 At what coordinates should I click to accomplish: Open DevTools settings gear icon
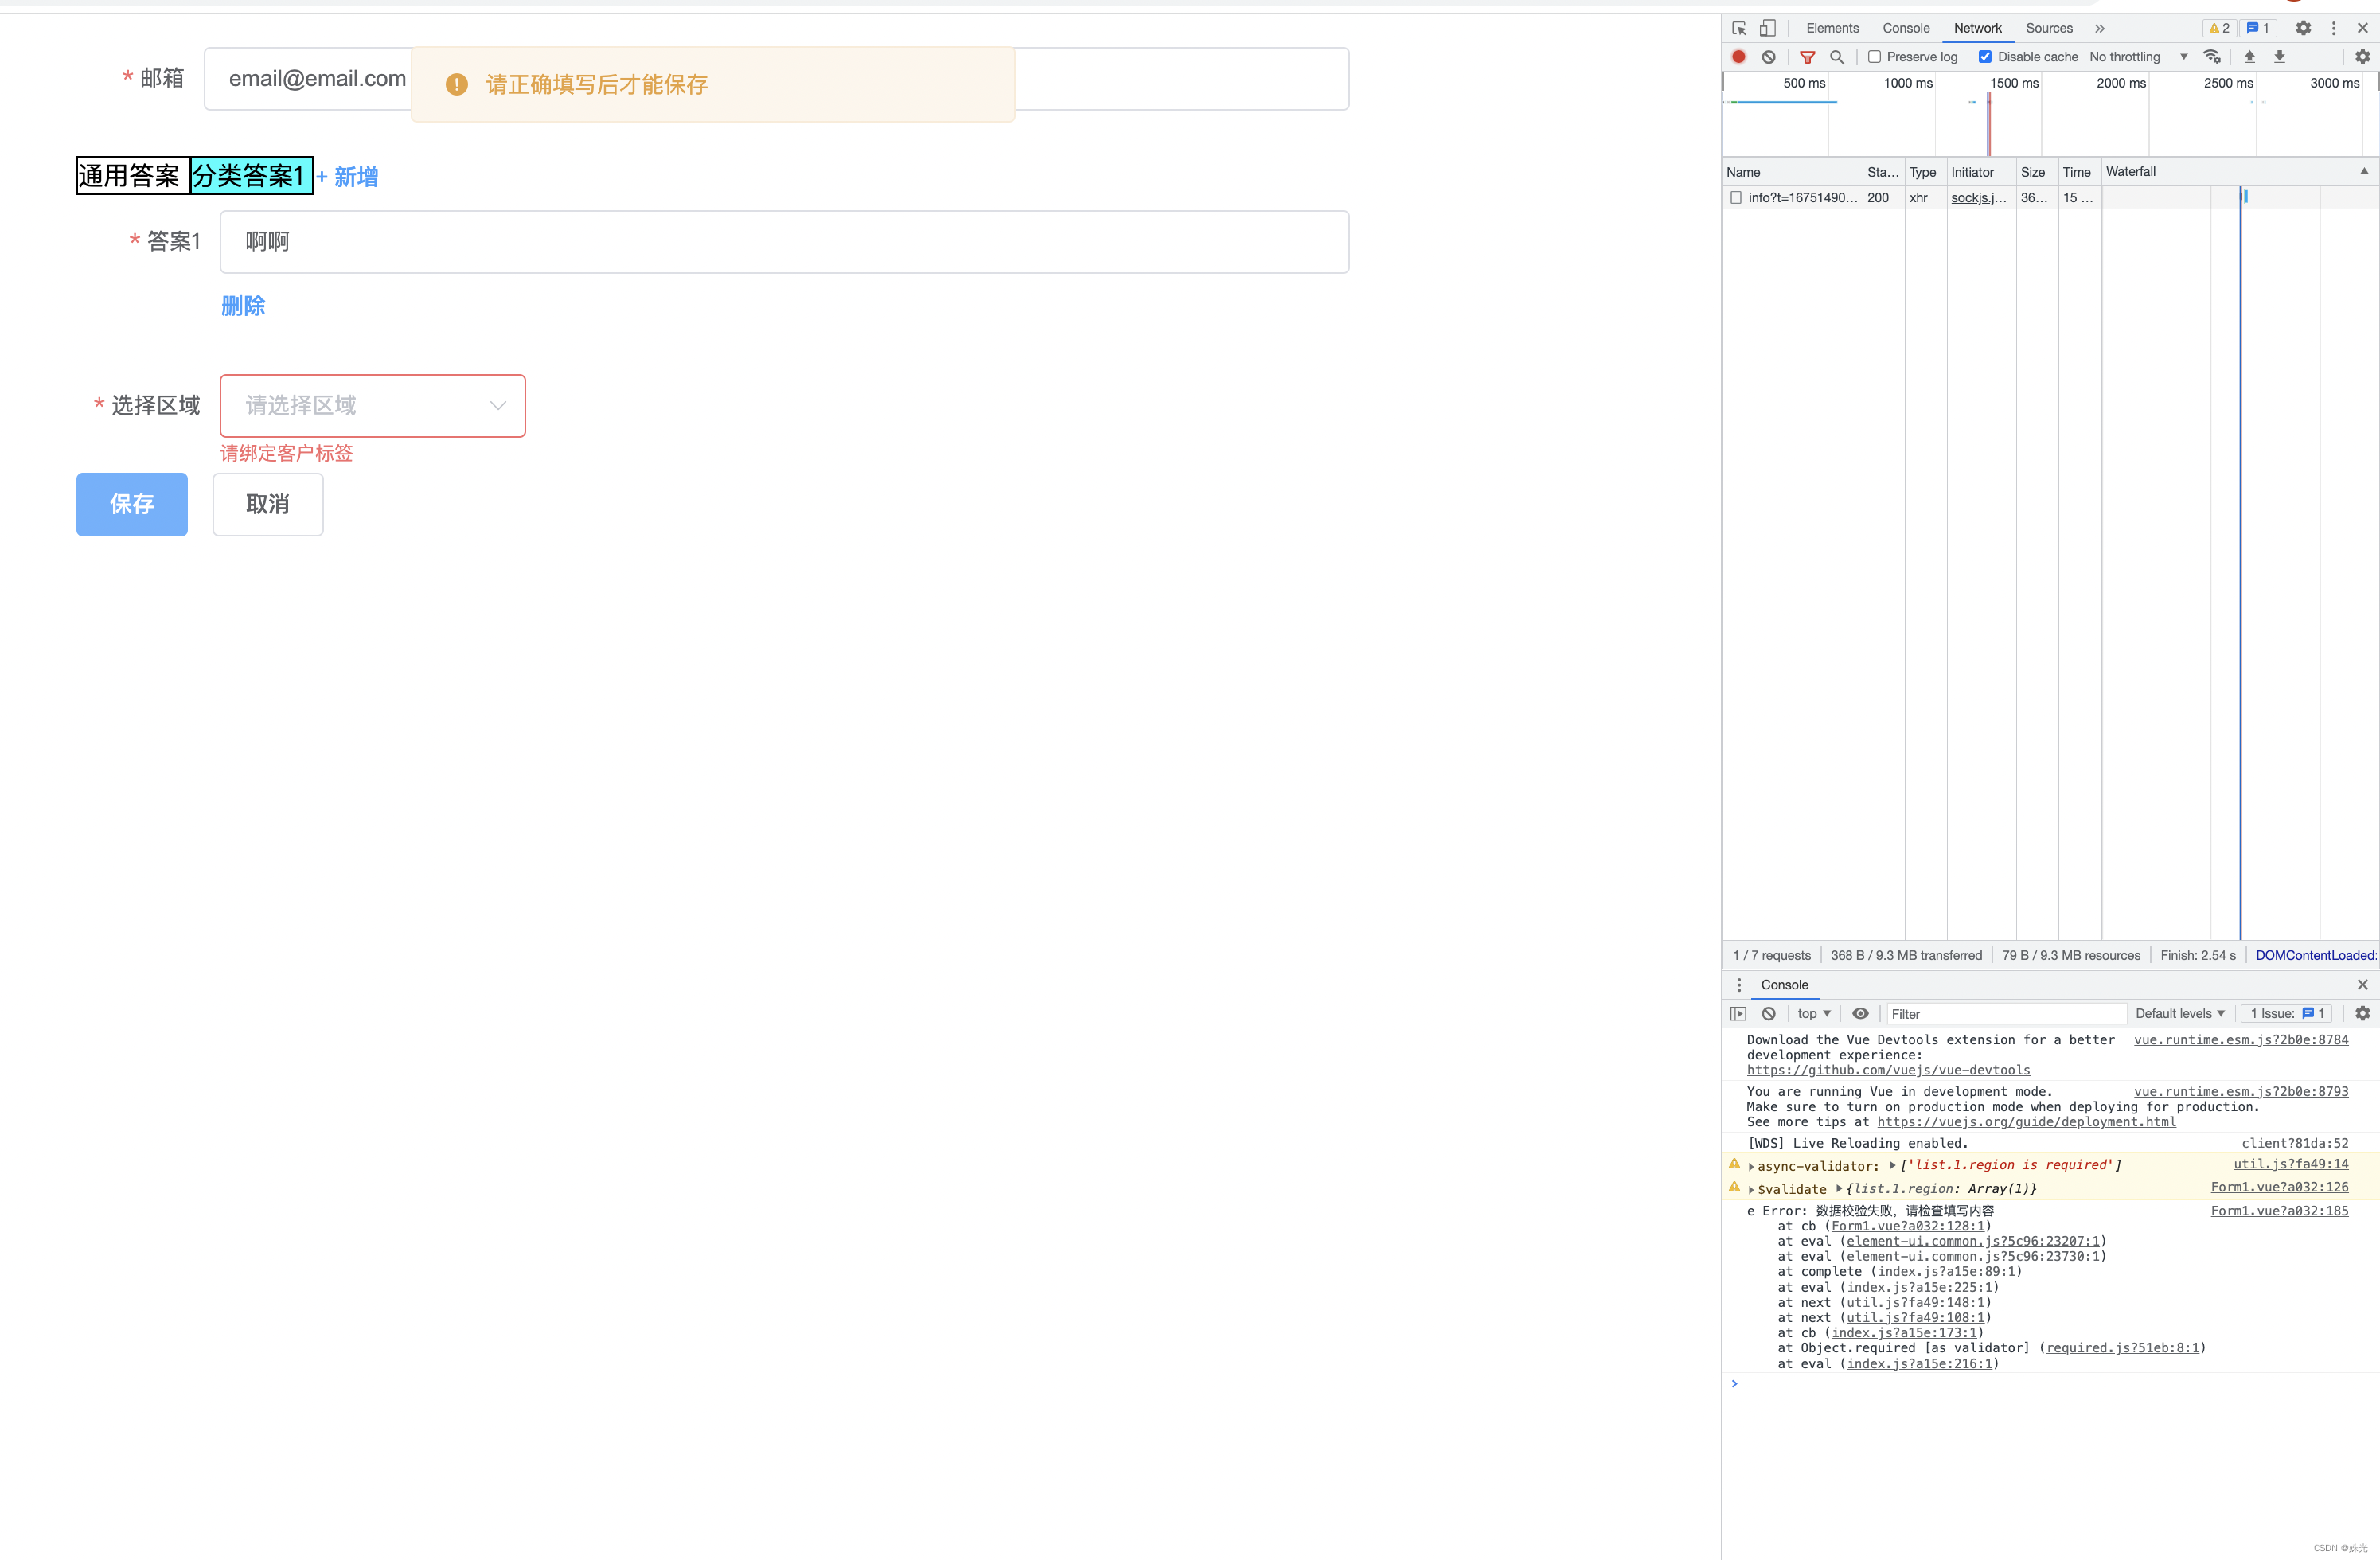click(x=2303, y=28)
